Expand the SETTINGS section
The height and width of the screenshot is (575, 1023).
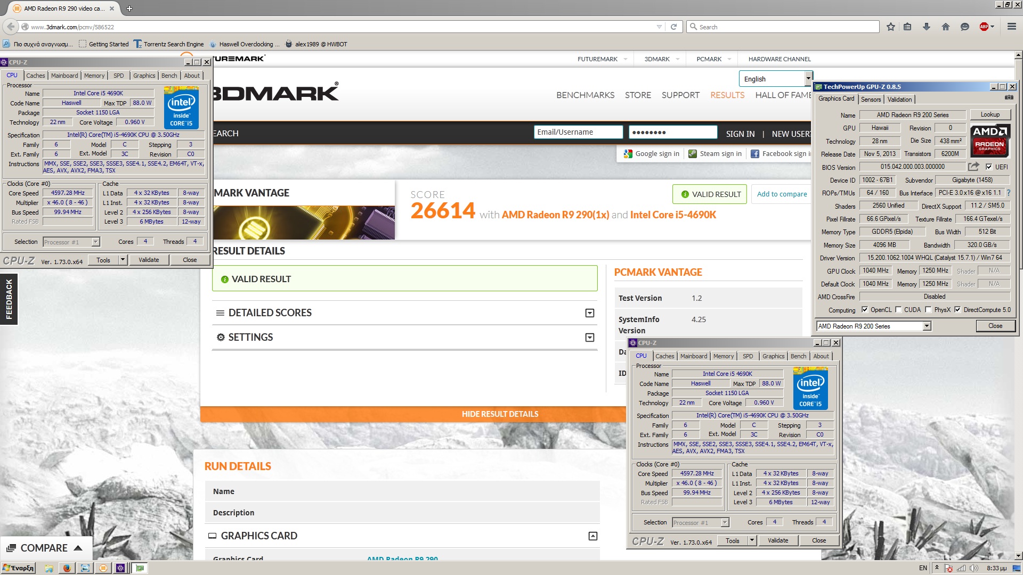[x=590, y=338]
